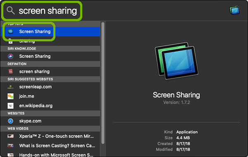Click the Kind value 'Application'
The image size is (248, 157).
click(187, 132)
